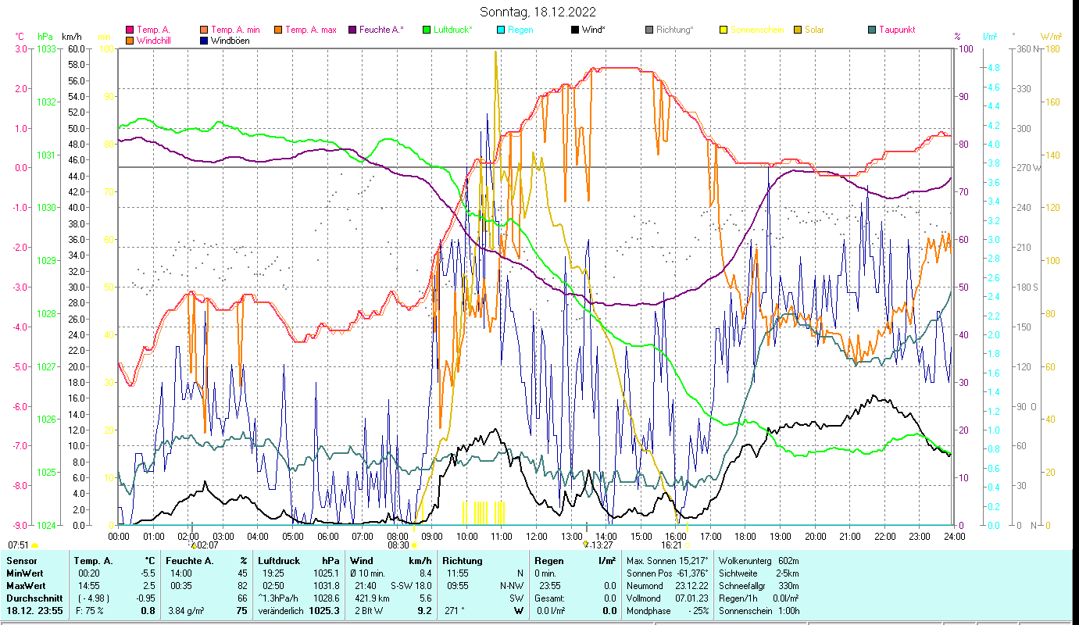Click the Temp. A. max legend swatch
This screenshot has width=1079, height=625.
tap(278, 30)
